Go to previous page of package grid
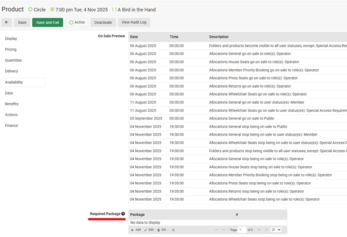The height and width of the screenshot is (237, 347). pos(224,230)
